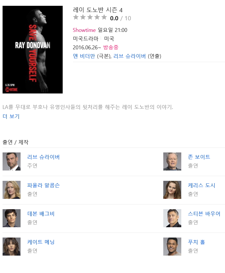The image size is (225, 273).
Task: Open 케리스 도시 name link
Action: (x=202, y=185)
